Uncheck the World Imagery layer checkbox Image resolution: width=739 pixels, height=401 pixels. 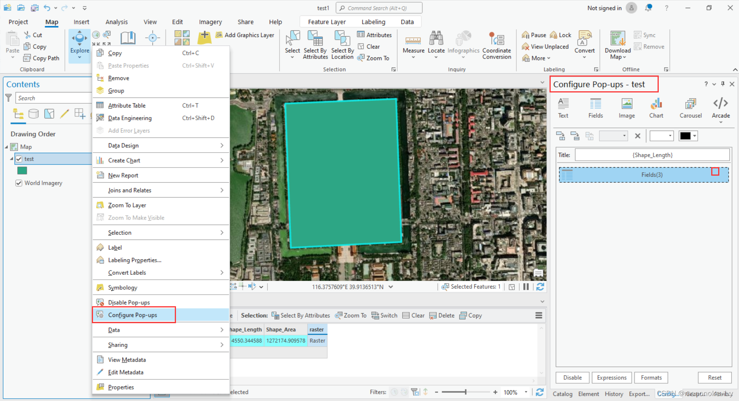pyautogui.click(x=19, y=183)
